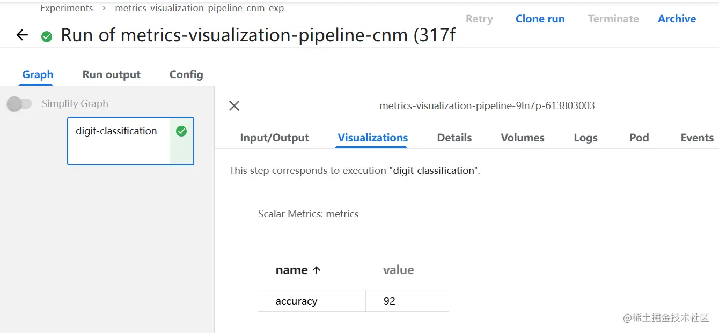This screenshot has height=333, width=719.
Task: Sort metrics by name column arrow
Action: point(316,270)
